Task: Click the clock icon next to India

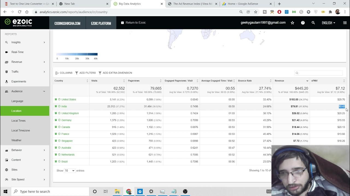Action: (x=59, y=106)
